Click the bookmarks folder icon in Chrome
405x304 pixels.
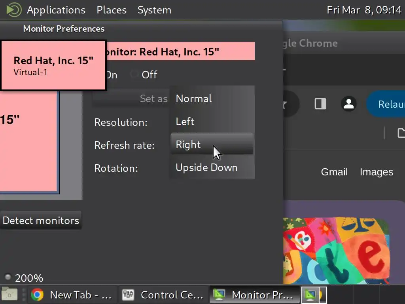tap(401, 133)
